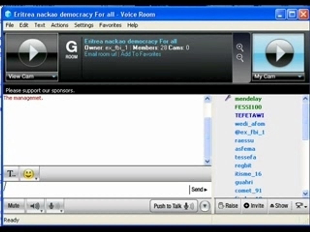
Task: Open the Actions menu
Action: click(59, 25)
